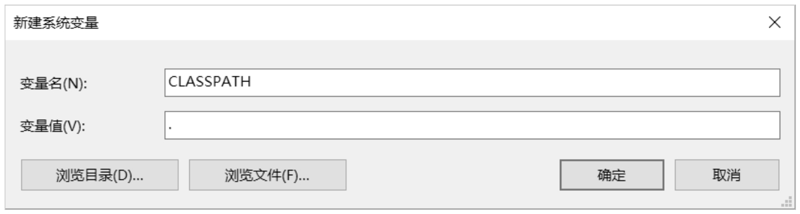Select the box containing CLASSPATH
Screen dimensions: 800x214
pos(472,83)
